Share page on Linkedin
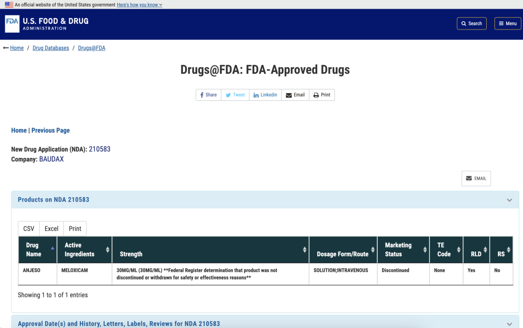The image size is (523, 328). click(265, 95)
